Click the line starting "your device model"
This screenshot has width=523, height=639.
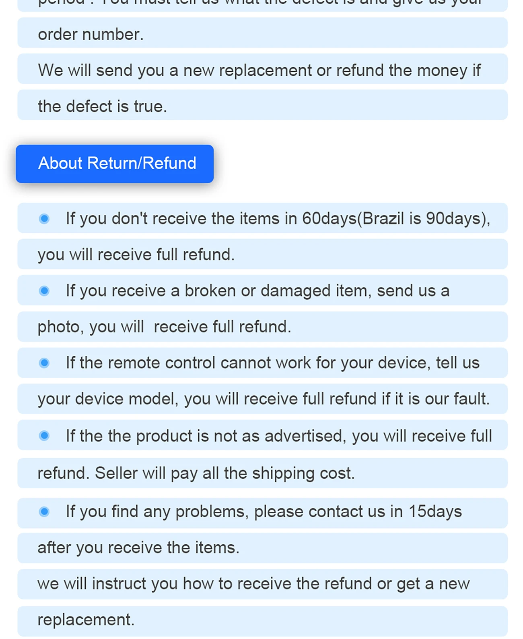264,399
